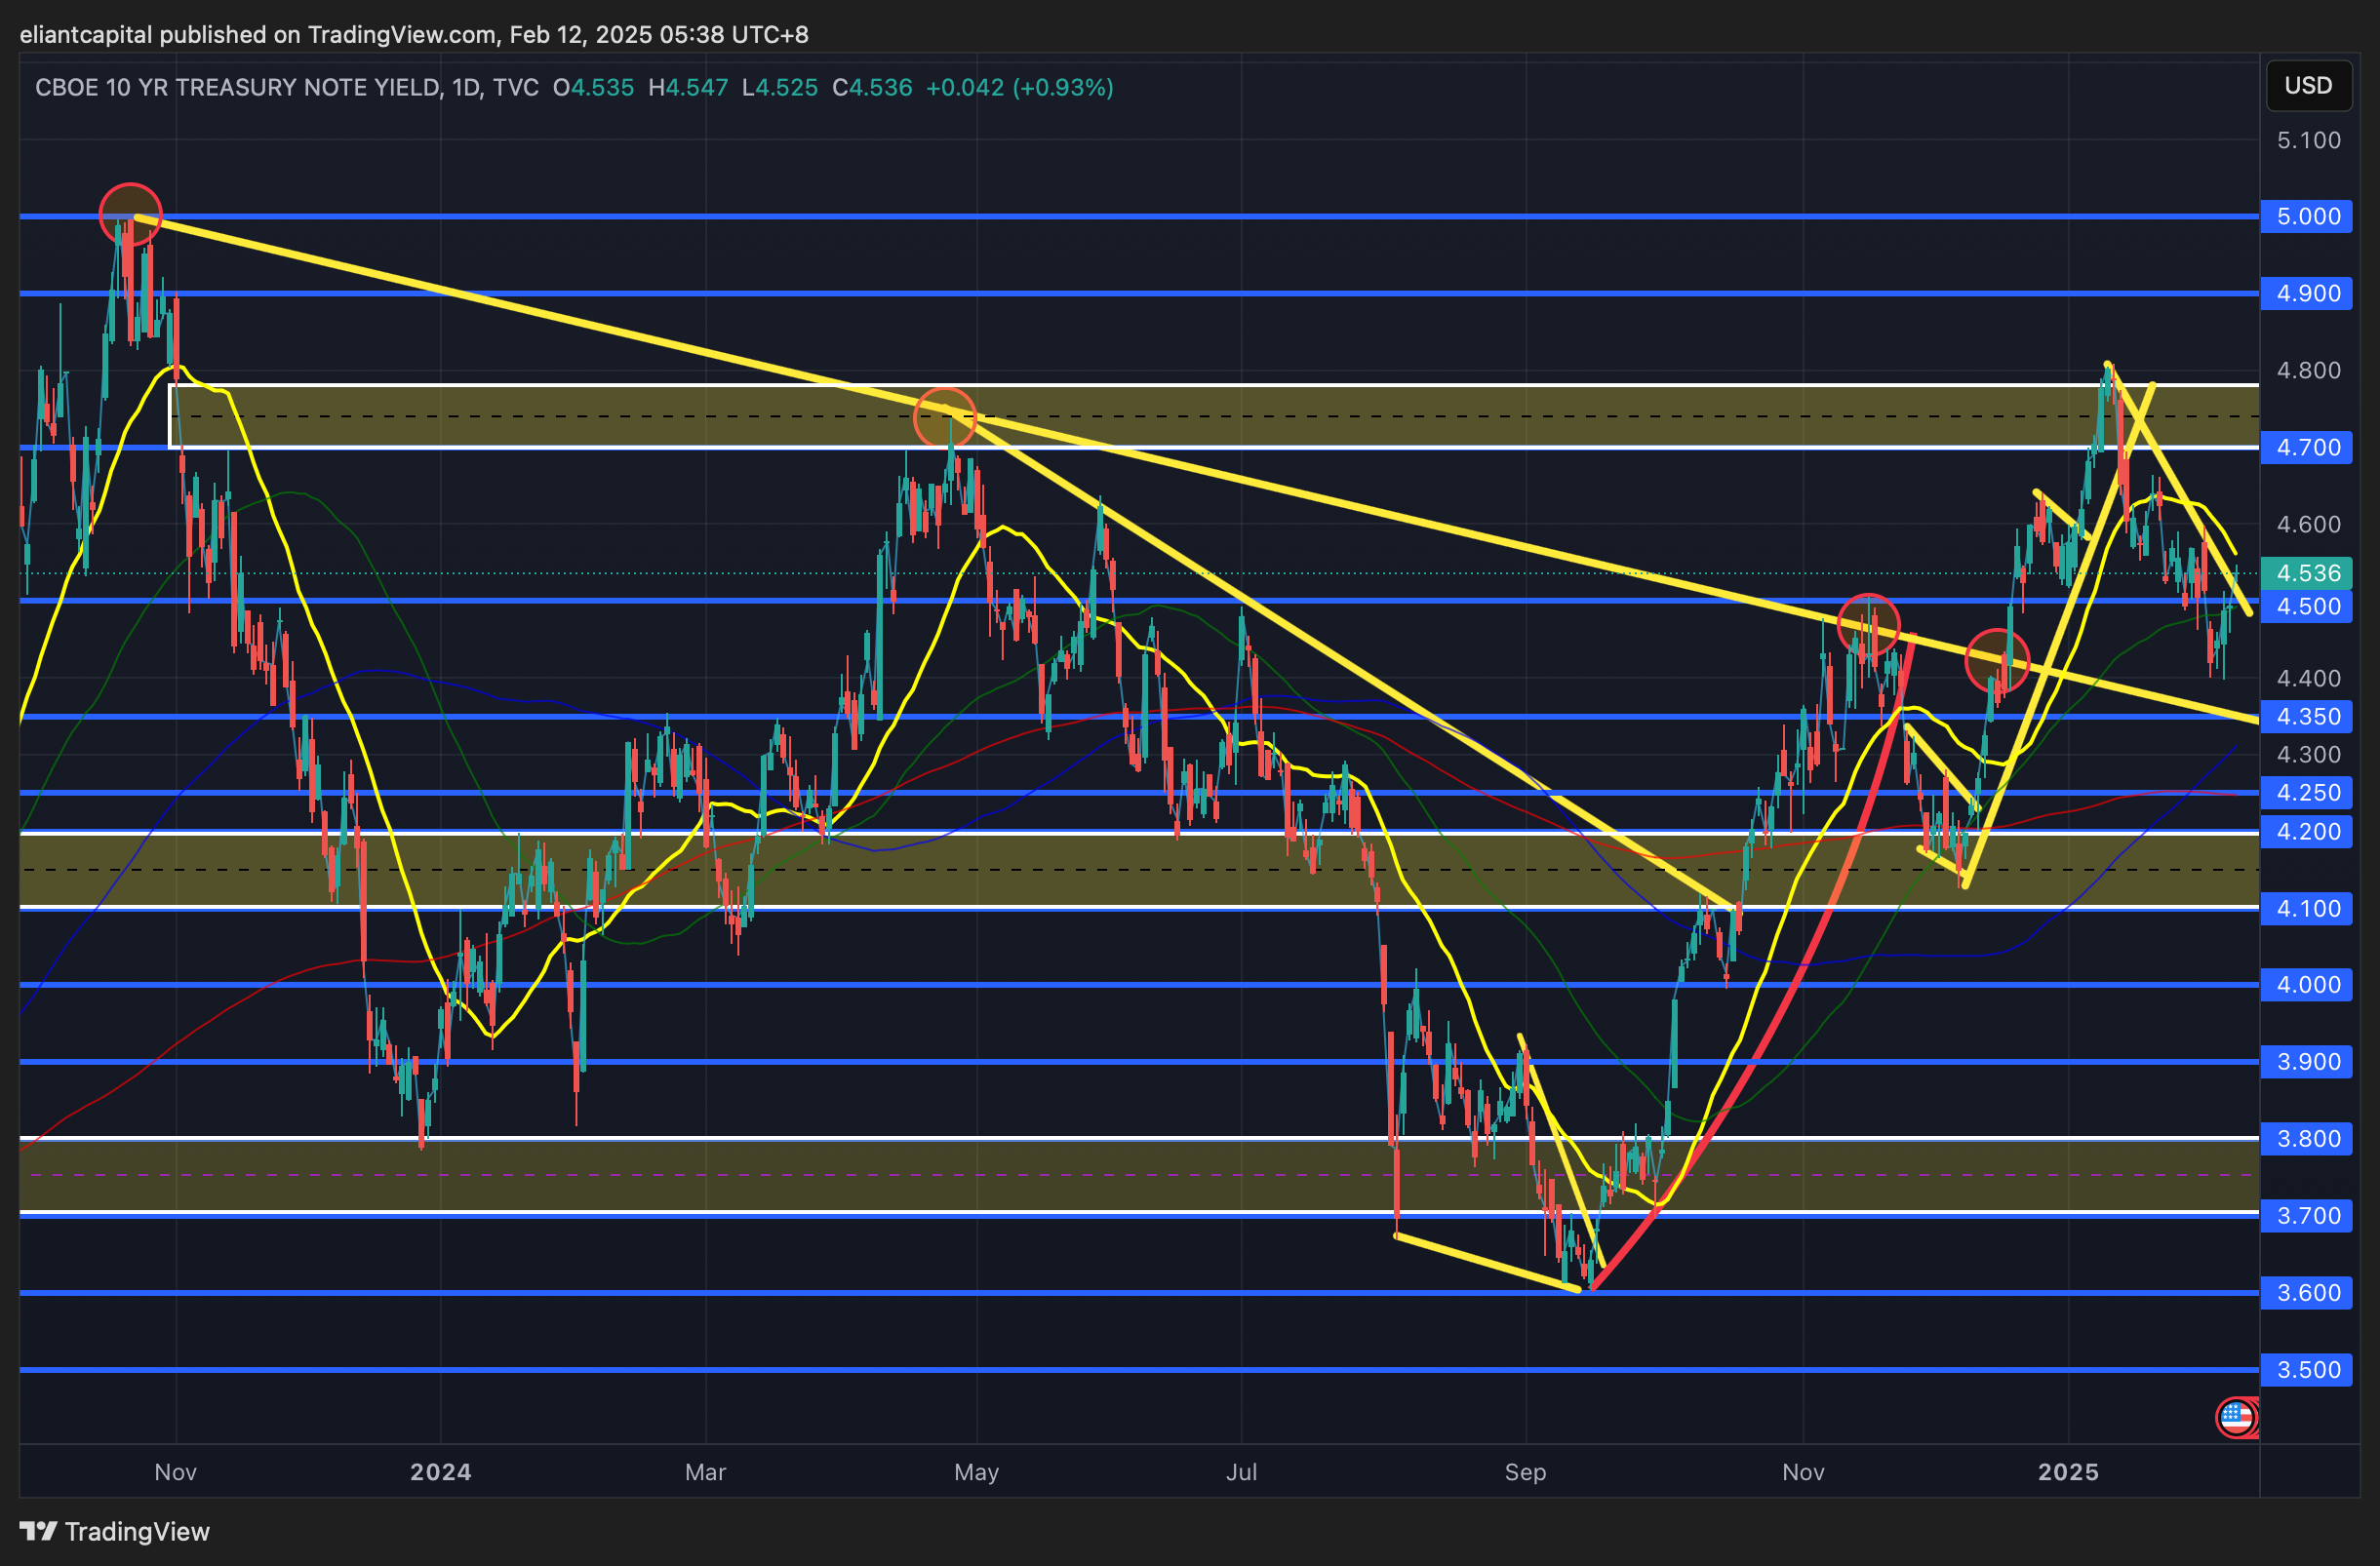Select the 4.350 price level label

[x=2307, y=717]
